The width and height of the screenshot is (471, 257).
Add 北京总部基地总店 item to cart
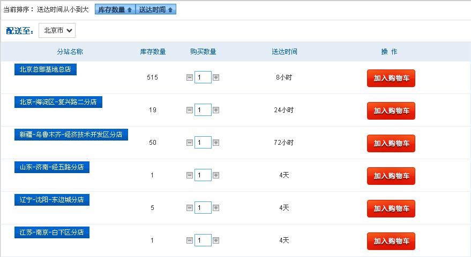tap(391, 78)
